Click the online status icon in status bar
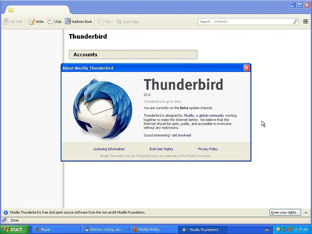Viewport: 312px width, 234px height. coord(4,220)
